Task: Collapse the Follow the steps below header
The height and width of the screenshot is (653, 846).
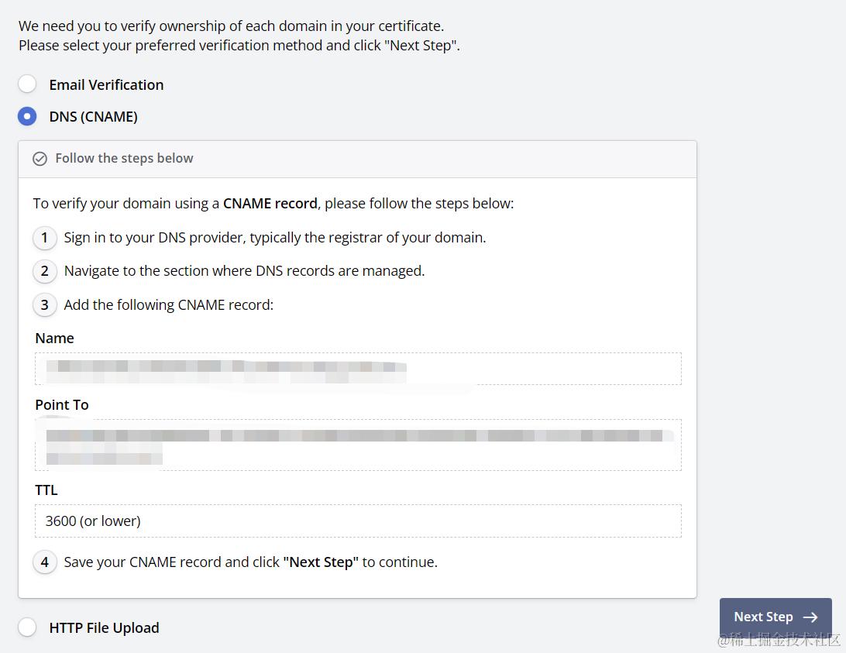Action: coord(357,160)
